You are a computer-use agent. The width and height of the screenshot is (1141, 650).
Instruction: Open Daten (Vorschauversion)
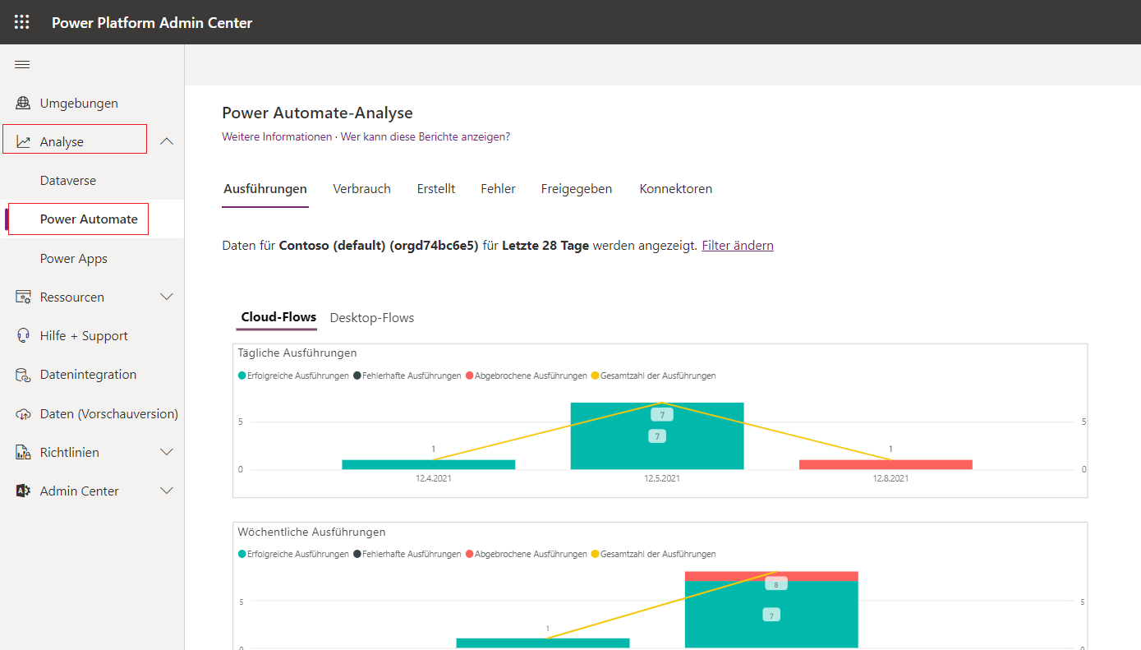click(109, 414)
